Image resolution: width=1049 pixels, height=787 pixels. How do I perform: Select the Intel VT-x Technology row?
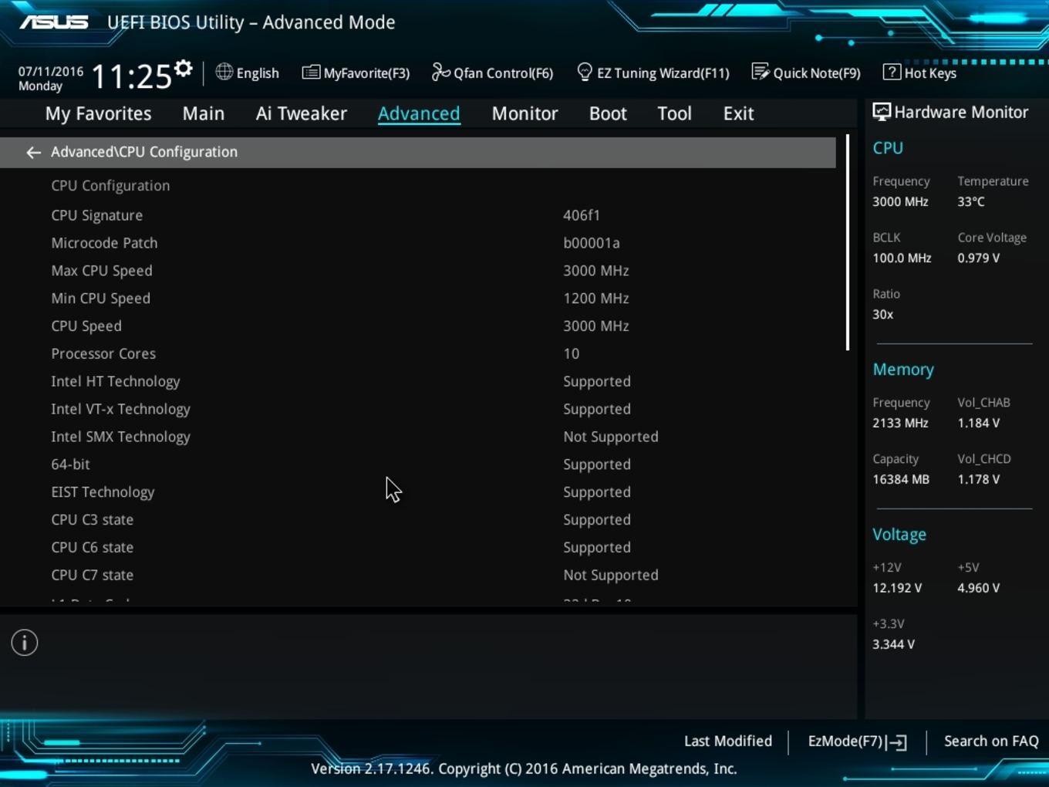coord(418,410)
